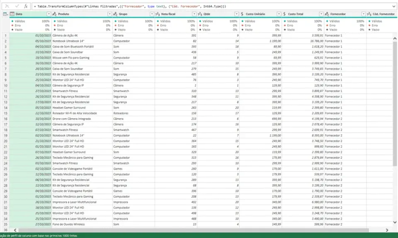Click the Custo Total cell '5.198,70'
398x238 pixels.
pos(303,180)
